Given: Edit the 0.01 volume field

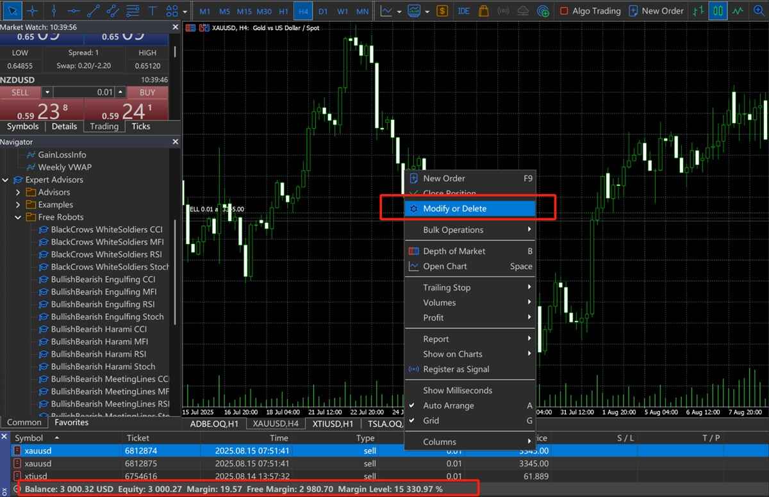Looking at the screenshot, I should [x=83, y=92].
